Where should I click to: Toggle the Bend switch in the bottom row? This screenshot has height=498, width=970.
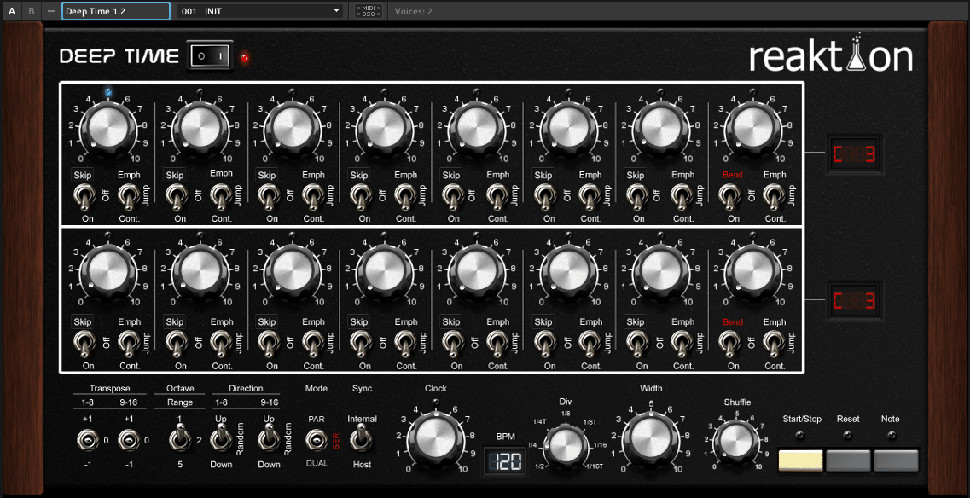[x=728, y=344]
